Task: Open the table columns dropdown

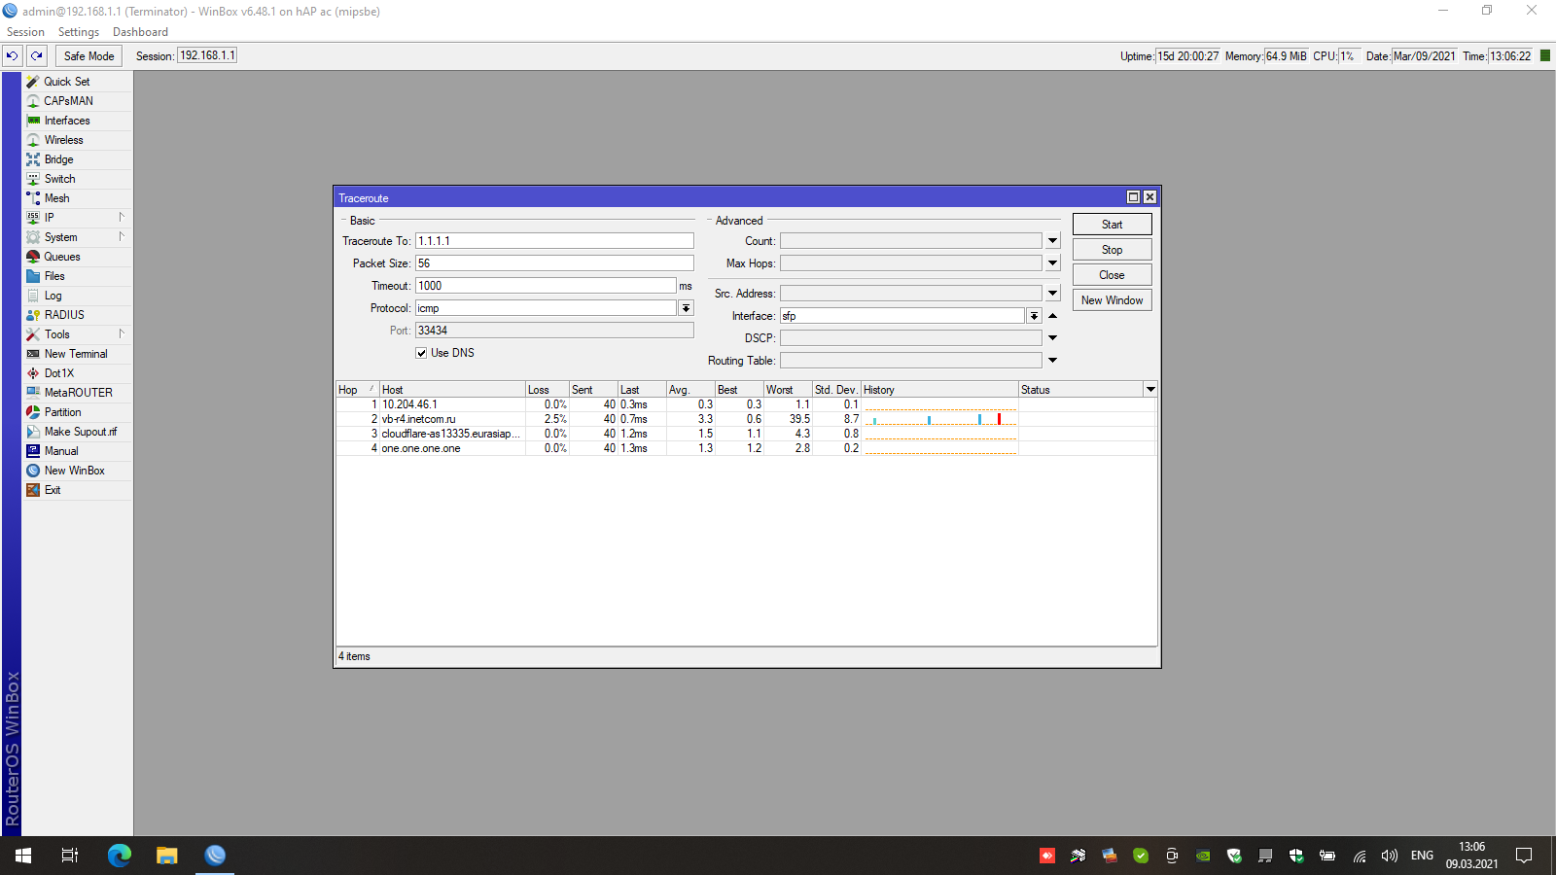Action: (x=1150, y=390)
